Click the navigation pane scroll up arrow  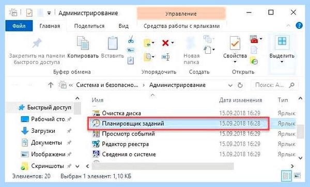pos(78,98)
